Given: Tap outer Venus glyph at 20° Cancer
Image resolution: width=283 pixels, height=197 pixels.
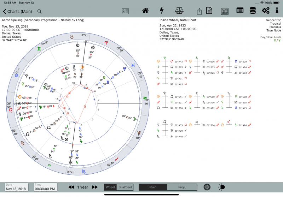Looking at the screenshot, I should tap(23, 84).
